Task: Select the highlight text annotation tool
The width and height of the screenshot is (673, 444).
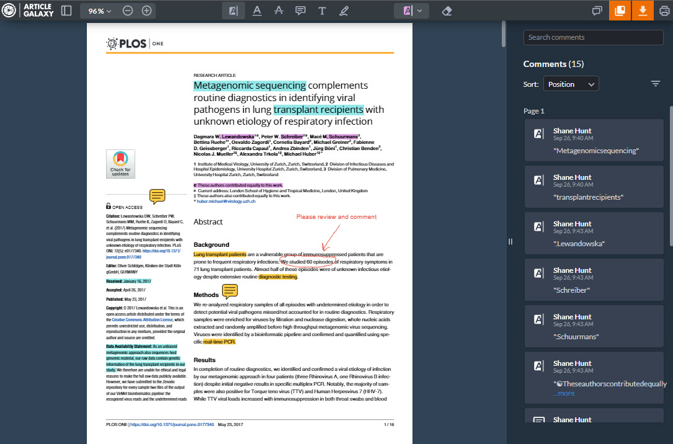Action: pos(233,10)
